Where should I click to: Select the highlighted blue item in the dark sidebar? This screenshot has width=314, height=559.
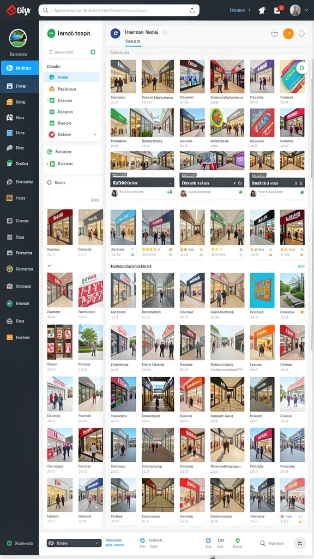pos(20,68)
